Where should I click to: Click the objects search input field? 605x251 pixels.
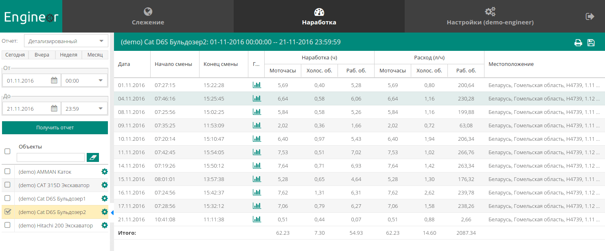[x=50, y=157]
